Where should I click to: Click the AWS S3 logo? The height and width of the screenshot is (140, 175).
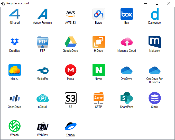pyautogui.click(x=70, y=14)
